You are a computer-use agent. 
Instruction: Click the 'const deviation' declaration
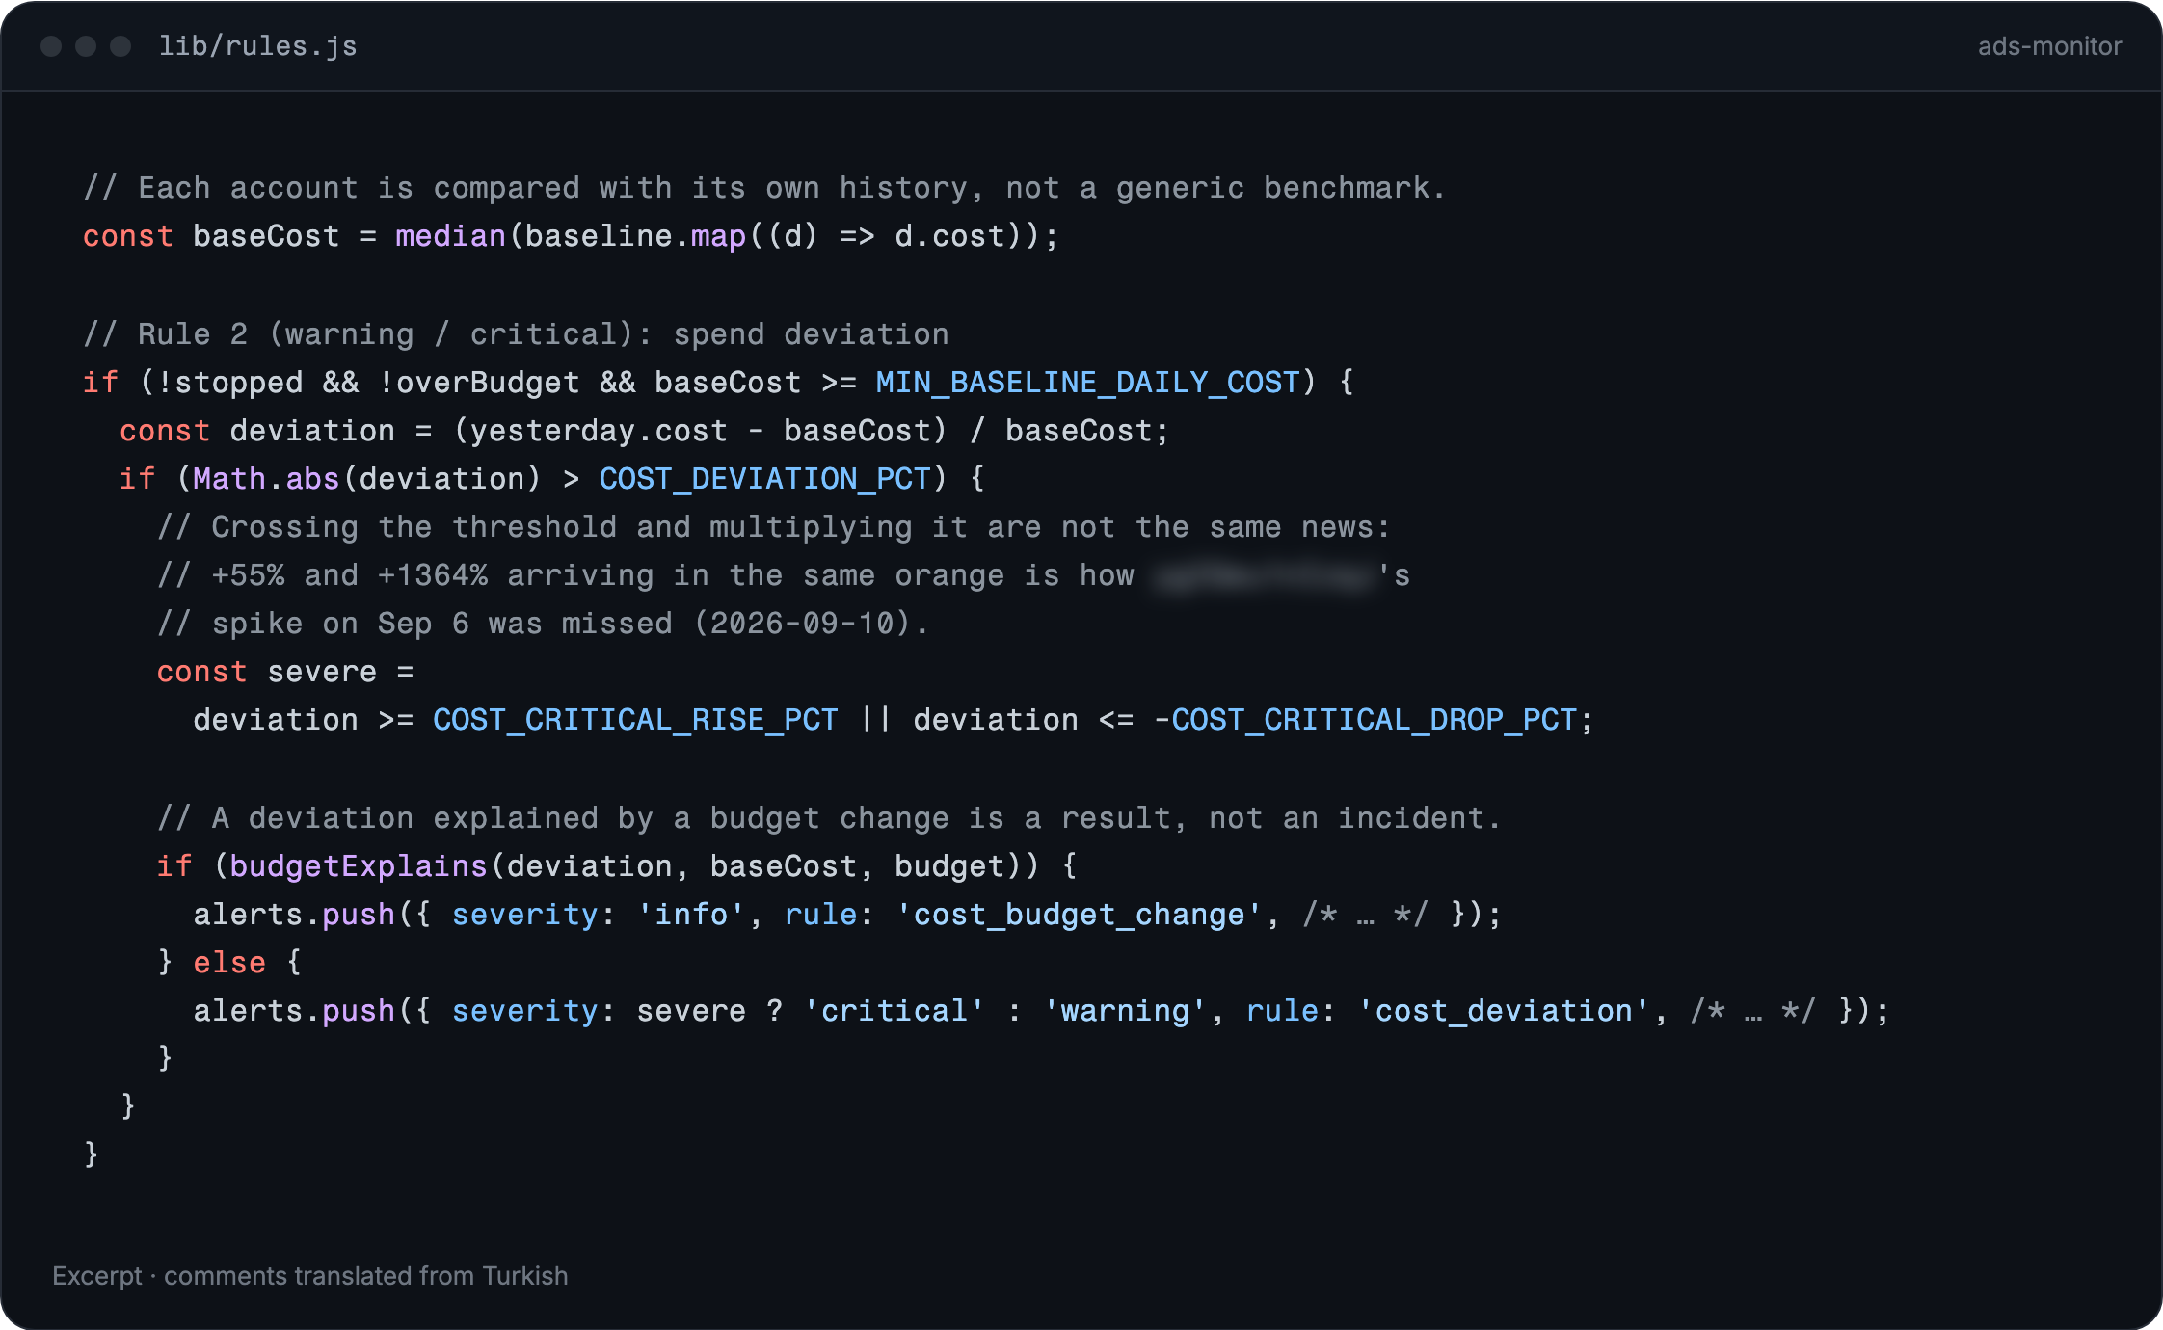tap(644, 431)
